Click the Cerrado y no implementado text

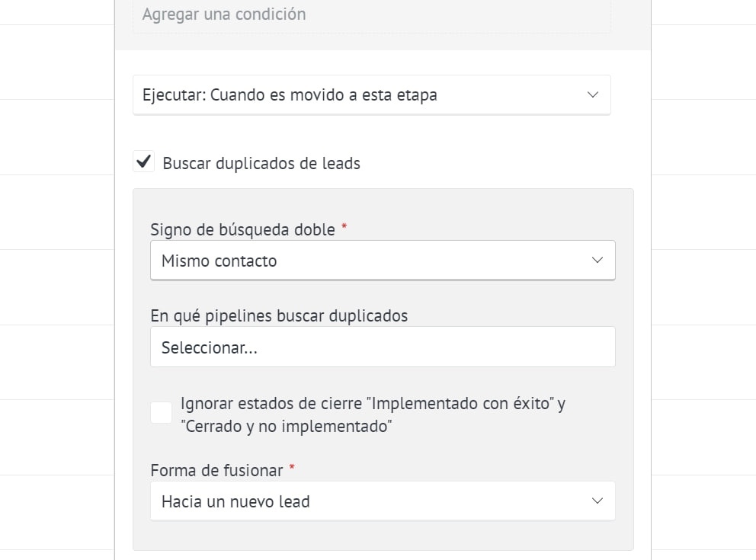(x=287, y=427)
